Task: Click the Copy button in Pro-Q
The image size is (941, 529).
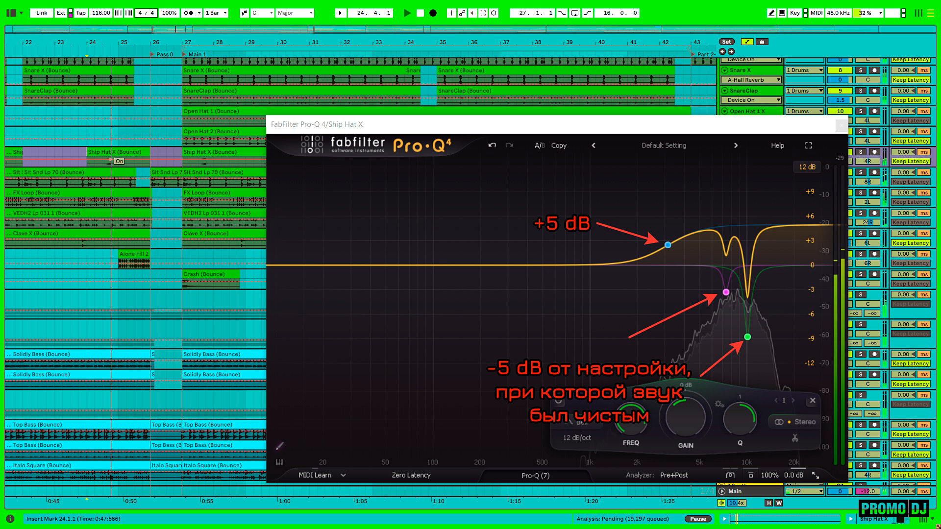Action: 559,145
